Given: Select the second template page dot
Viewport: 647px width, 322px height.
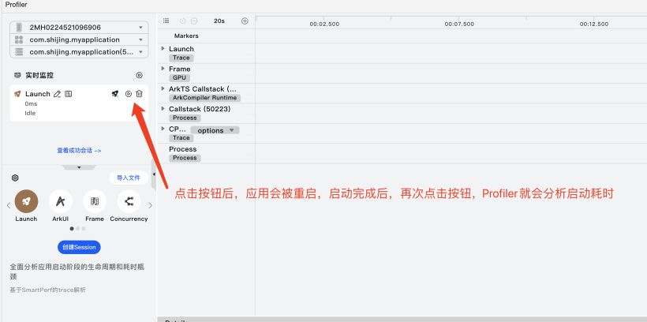Looking at the screenshot, I should pos(77,228).
